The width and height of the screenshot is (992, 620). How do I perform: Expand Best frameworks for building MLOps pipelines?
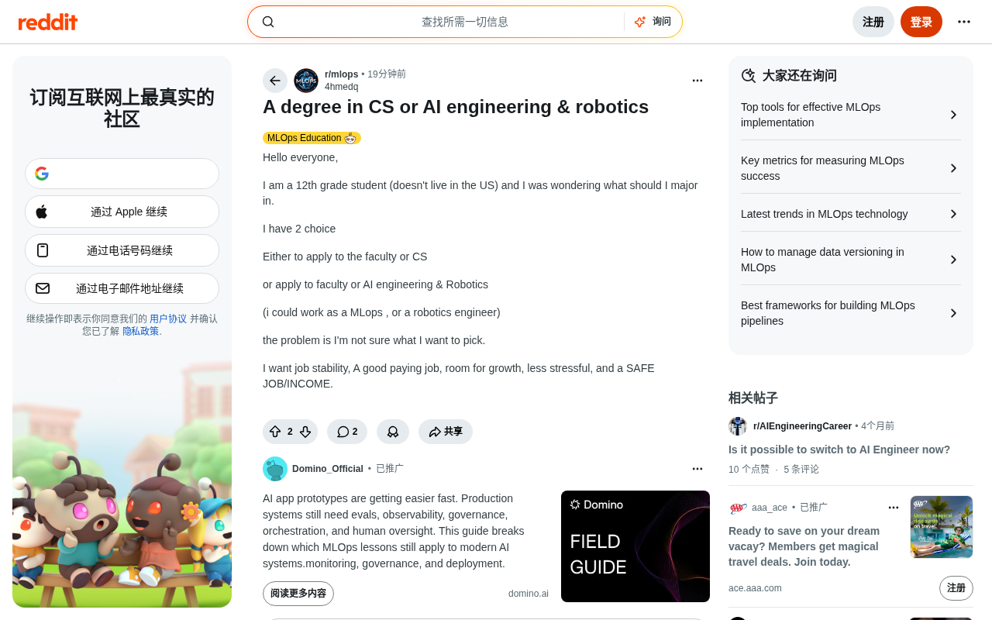coord(851,313)
